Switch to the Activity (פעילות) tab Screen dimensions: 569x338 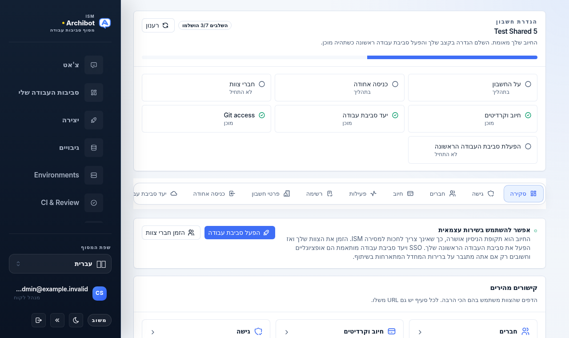tap(363, 193)
